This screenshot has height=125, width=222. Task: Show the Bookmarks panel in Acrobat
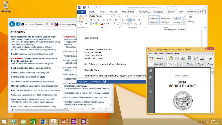(x=150, y=78)
